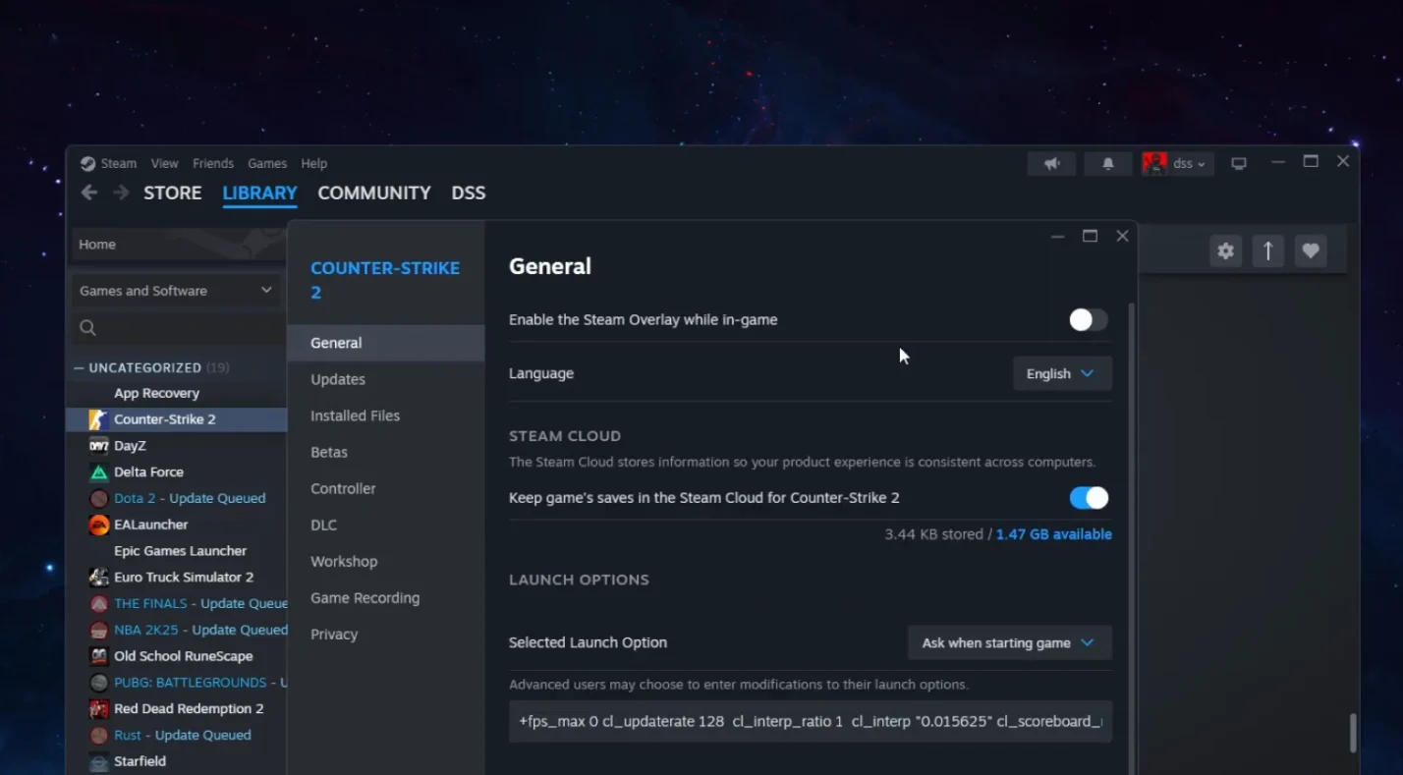Screen dimensions: 1403x775
Task: Expand the Selected Launch Option dropdown
Action: coord(1009,643)
